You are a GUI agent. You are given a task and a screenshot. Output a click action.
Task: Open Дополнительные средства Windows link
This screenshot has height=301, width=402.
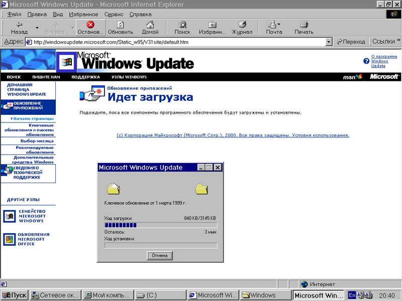[33, 160]
